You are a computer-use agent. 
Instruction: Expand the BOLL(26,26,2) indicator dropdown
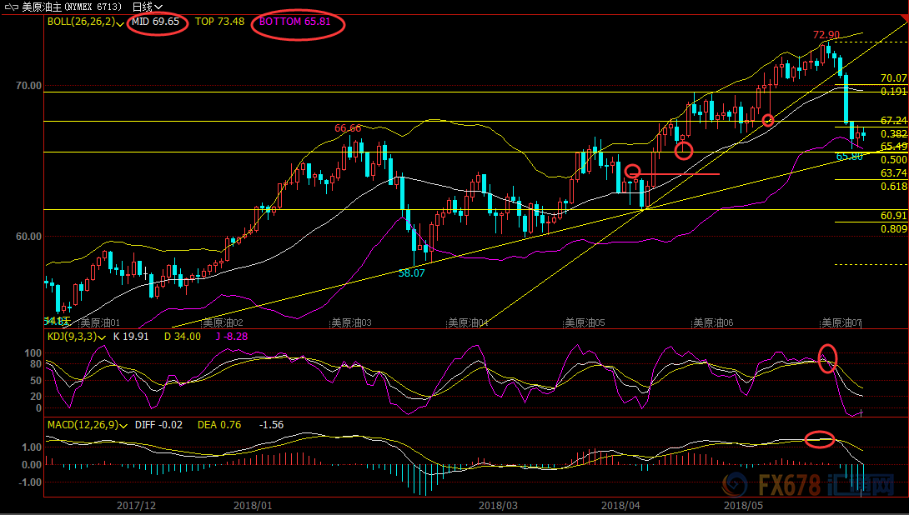(x=120, y=23)
